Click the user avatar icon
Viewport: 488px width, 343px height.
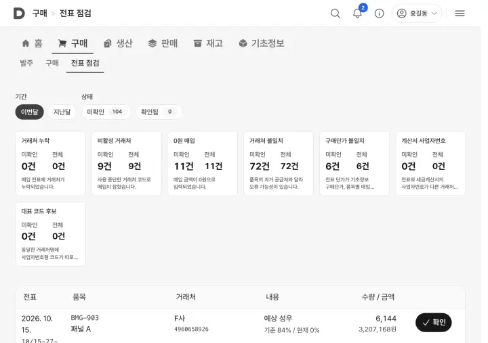pos(401,14)
